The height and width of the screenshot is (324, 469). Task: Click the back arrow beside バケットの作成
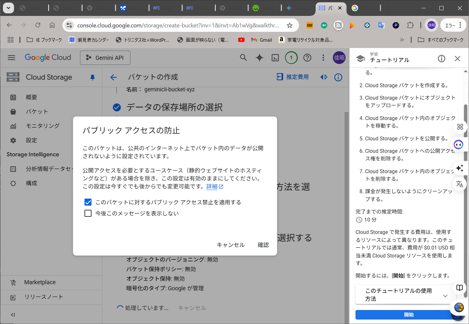(114, 77)
